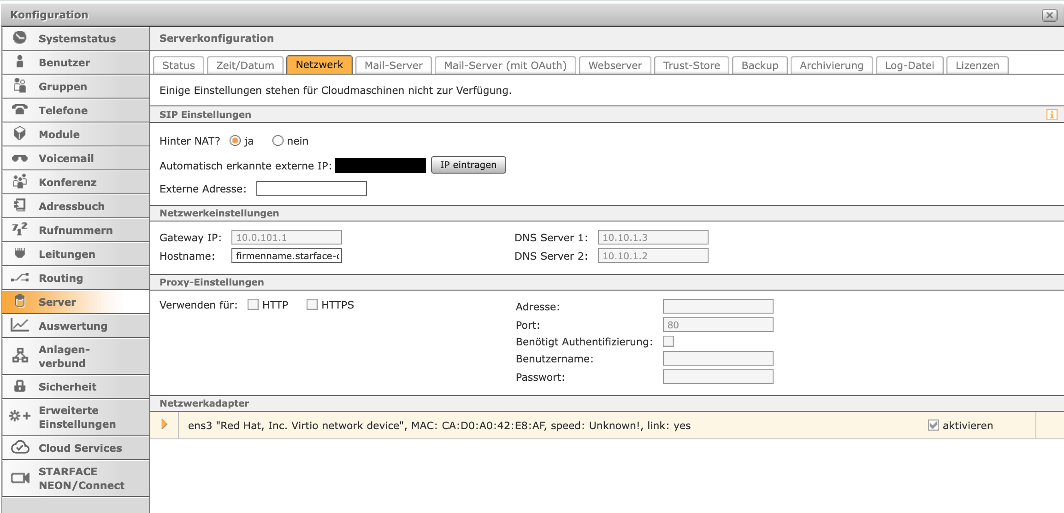
Task: Open Auswertung in the sidebar
Action: coord(76,326)
